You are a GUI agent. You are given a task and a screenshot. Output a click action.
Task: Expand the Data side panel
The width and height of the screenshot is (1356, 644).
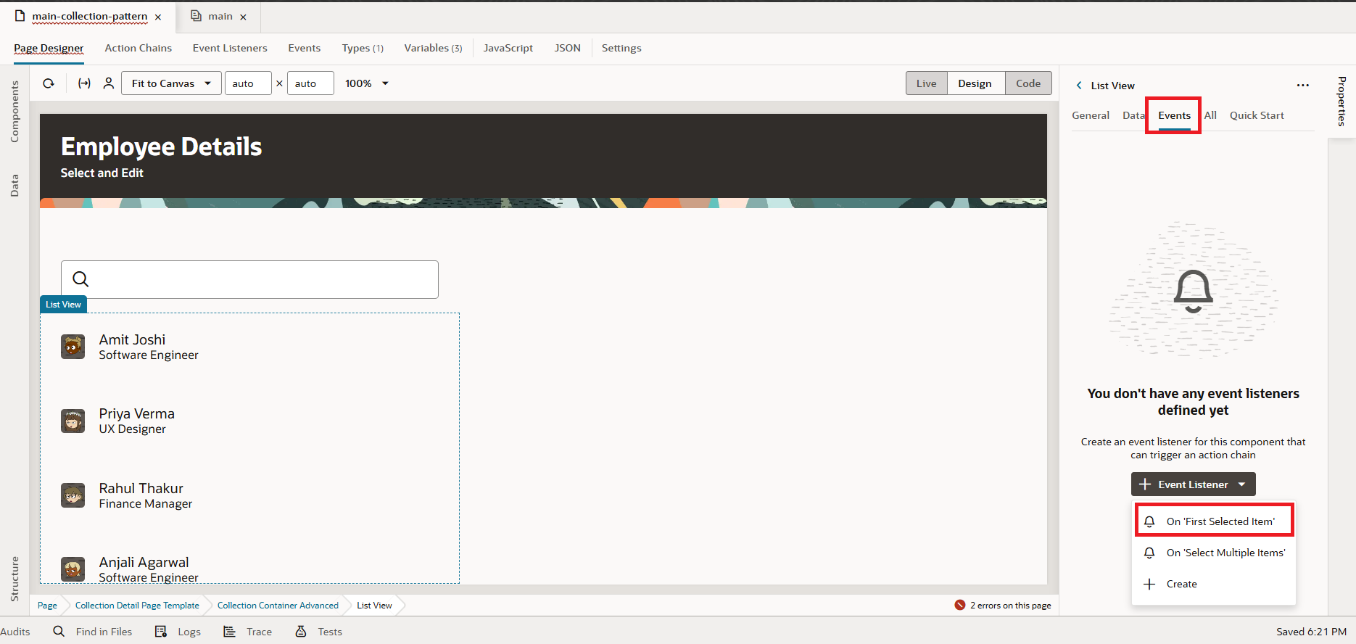click(x=15, y=186)
